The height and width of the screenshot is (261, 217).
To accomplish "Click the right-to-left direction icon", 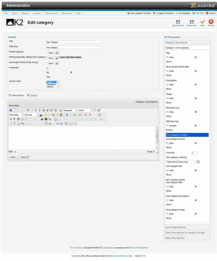I will click(15, 119).
